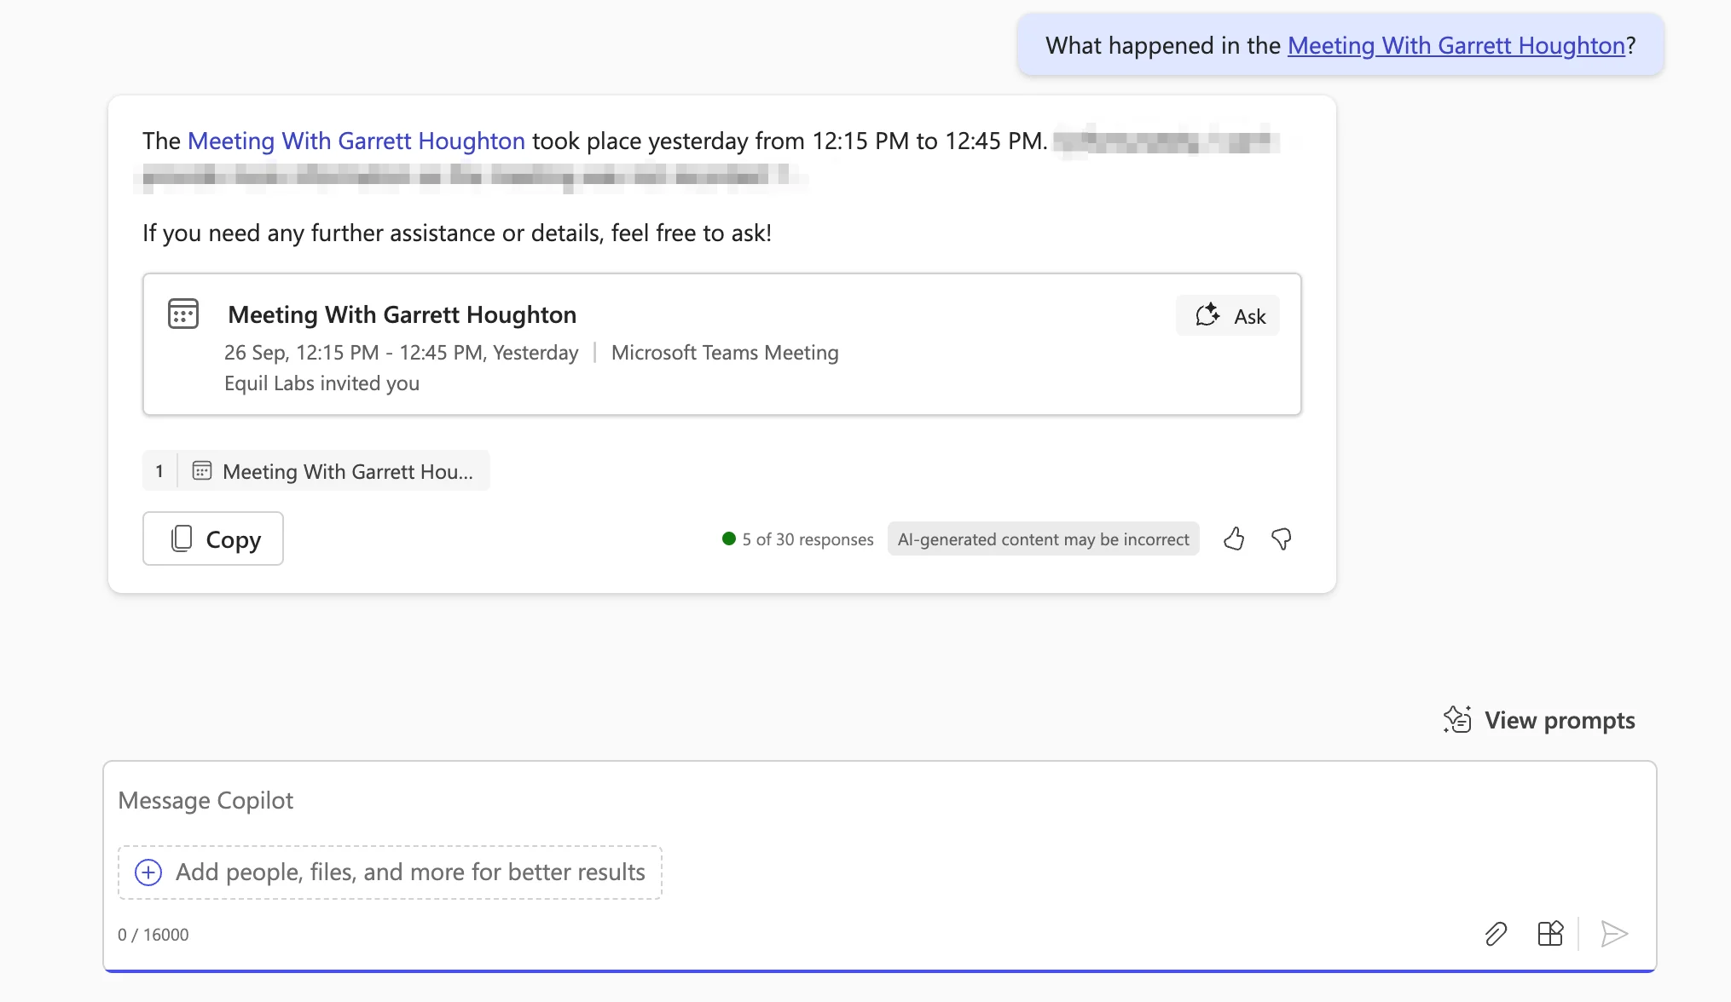
Task: Click the View prompts sparkle icon
Action: pos(1457,720)
